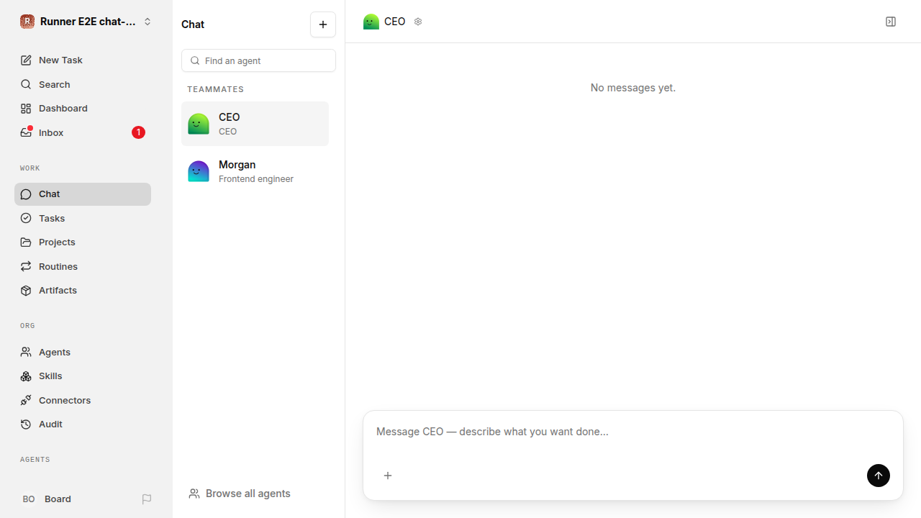Click the Connectors plug icon
The height and width of the screenshot is (518, 921).
coord(26,400)
